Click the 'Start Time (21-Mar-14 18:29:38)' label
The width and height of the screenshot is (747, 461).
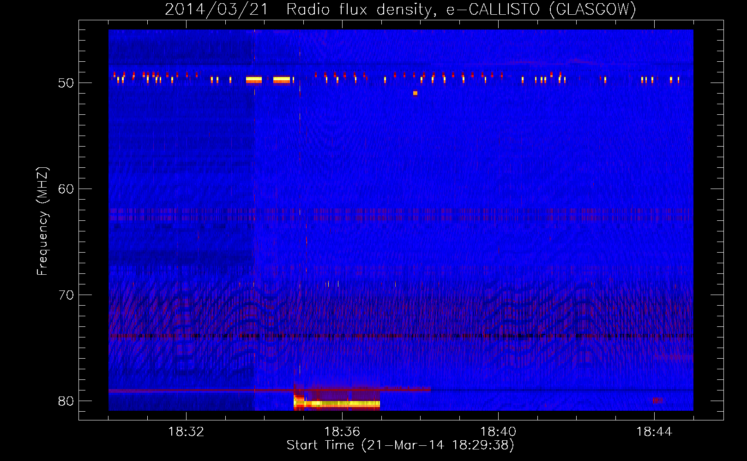[x=400, y=445]
